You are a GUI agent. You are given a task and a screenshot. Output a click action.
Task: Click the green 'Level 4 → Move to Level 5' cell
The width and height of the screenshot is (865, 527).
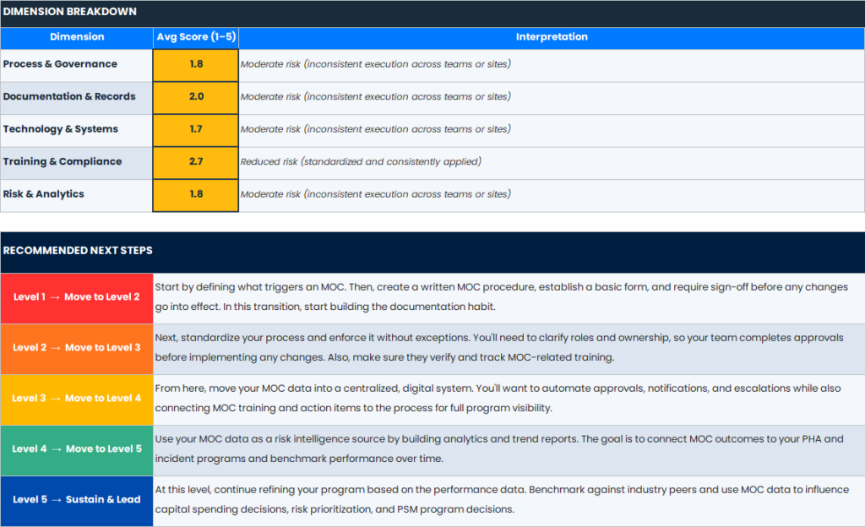[77, 450]
